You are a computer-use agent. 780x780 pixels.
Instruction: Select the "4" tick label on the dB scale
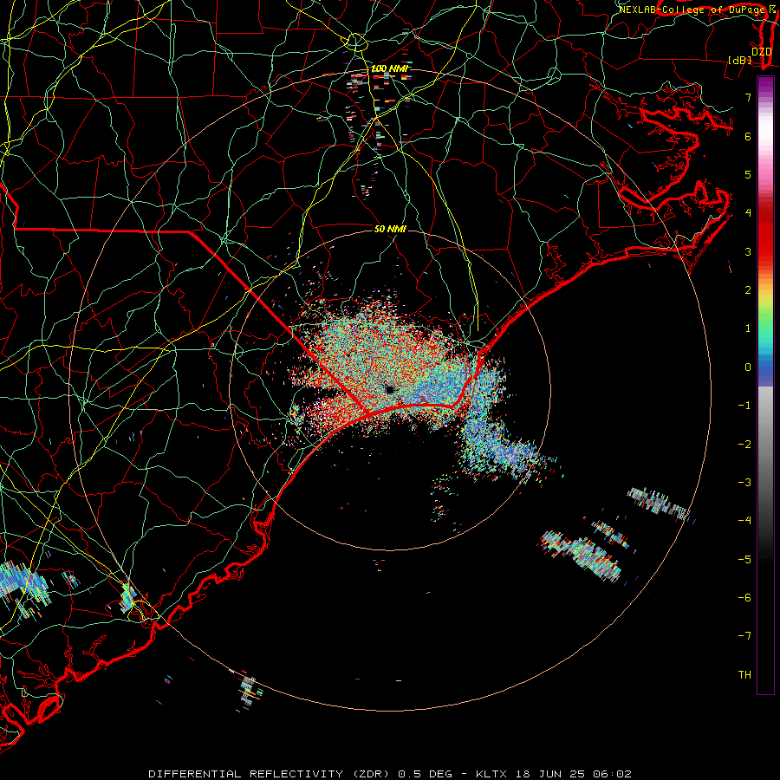click(x=748, y=213)
